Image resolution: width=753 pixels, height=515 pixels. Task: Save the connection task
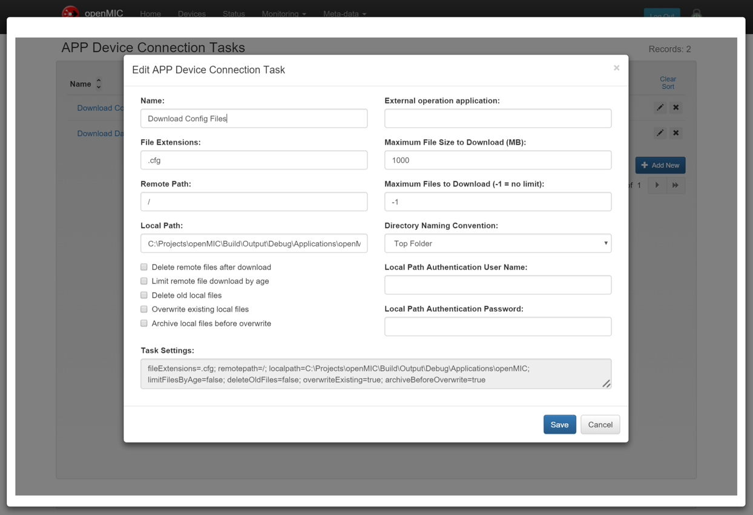559,424
